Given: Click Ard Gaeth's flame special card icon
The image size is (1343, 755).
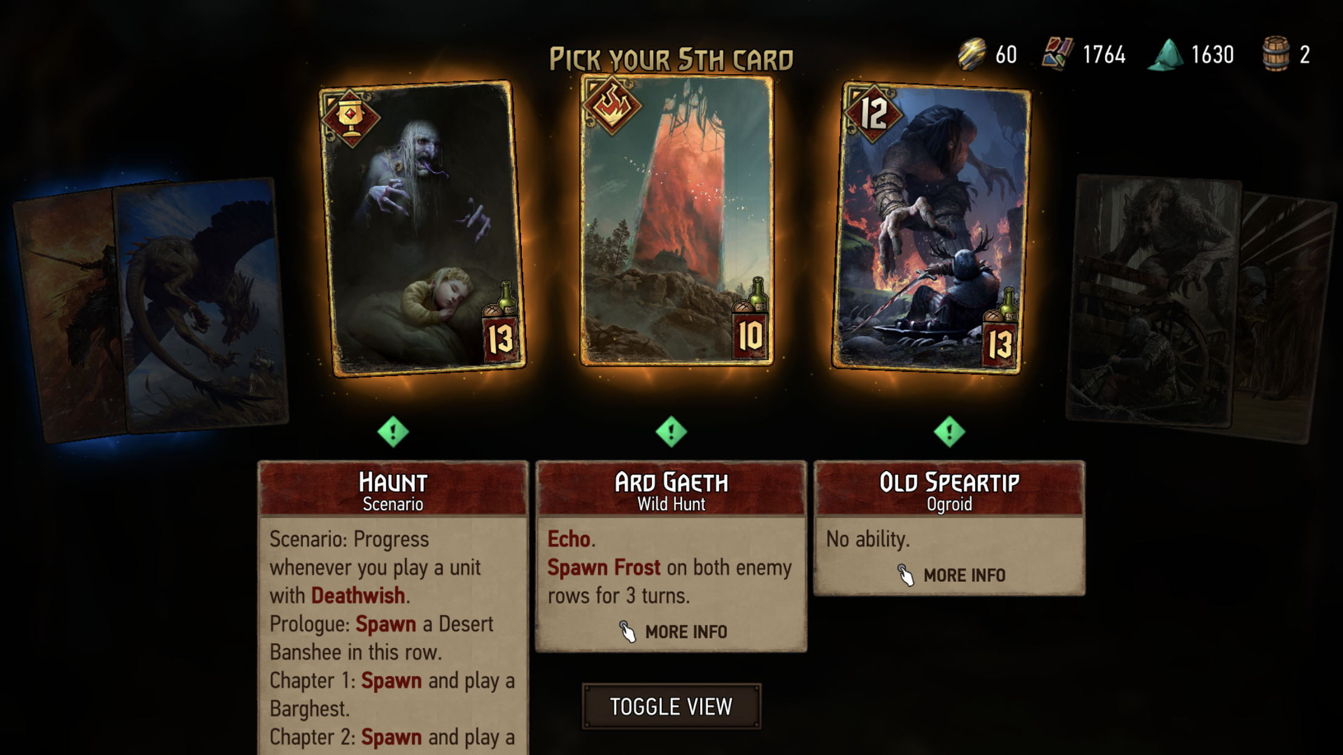Looking at the screenshot, I should pyautogui.click(x=612, y=105).
